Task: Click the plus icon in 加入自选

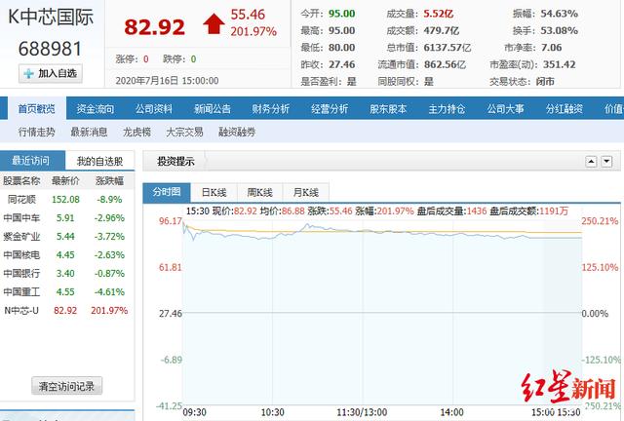Action: tap(28, 74)
